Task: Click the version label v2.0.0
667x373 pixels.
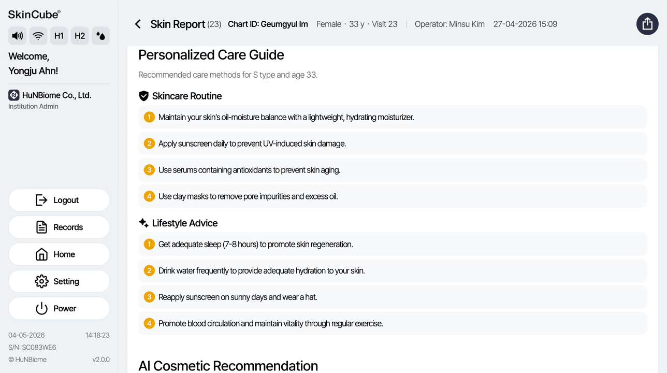Action: point(101,360)
